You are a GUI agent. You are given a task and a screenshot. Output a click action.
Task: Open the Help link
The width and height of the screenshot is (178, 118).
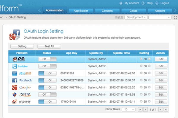click(x=150, y=3)
